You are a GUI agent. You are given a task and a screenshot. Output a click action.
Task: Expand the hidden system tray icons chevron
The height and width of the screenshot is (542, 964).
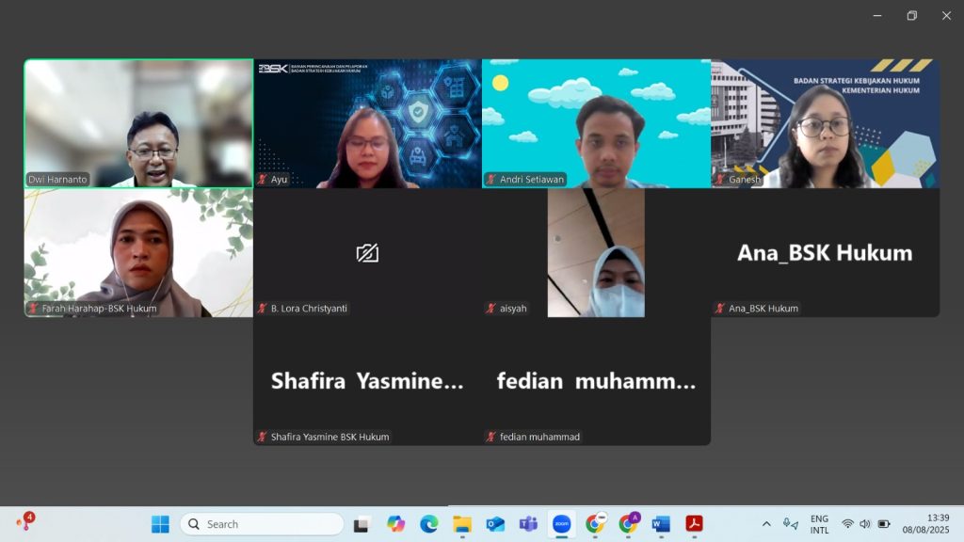tap(766, 524)
